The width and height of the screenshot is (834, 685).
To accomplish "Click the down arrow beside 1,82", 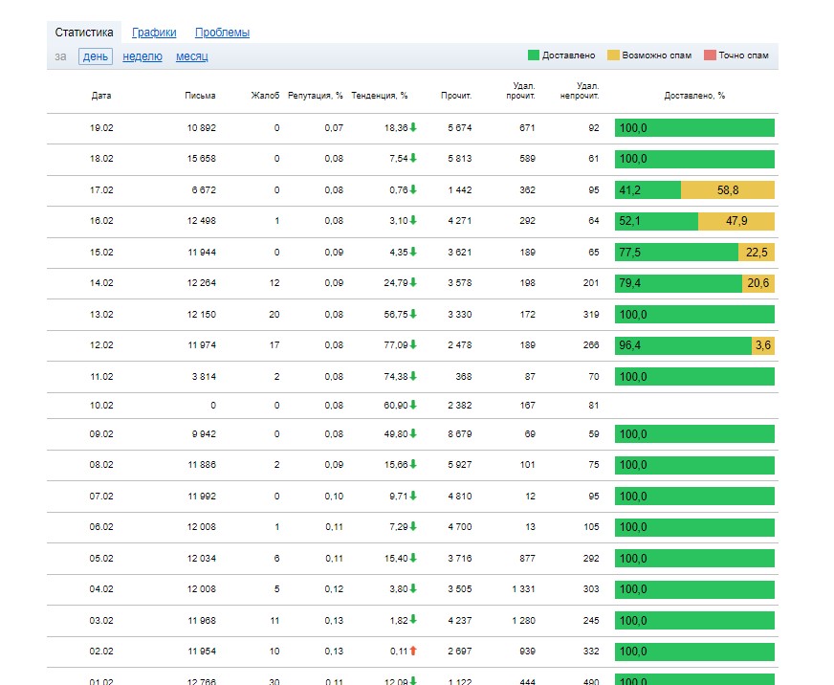I will click(x=413, y=620).
